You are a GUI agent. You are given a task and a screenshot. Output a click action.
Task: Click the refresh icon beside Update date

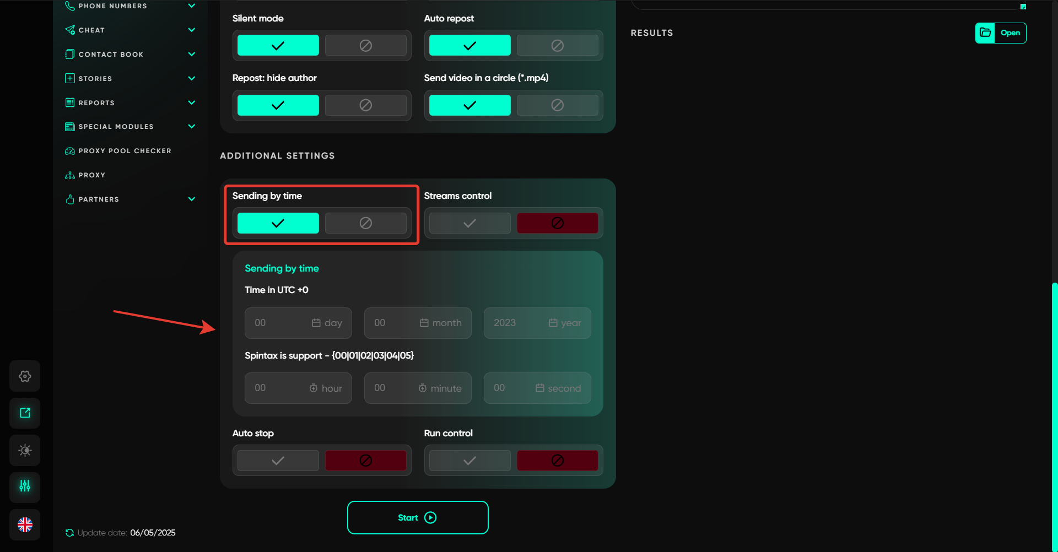tap(69, 533)
